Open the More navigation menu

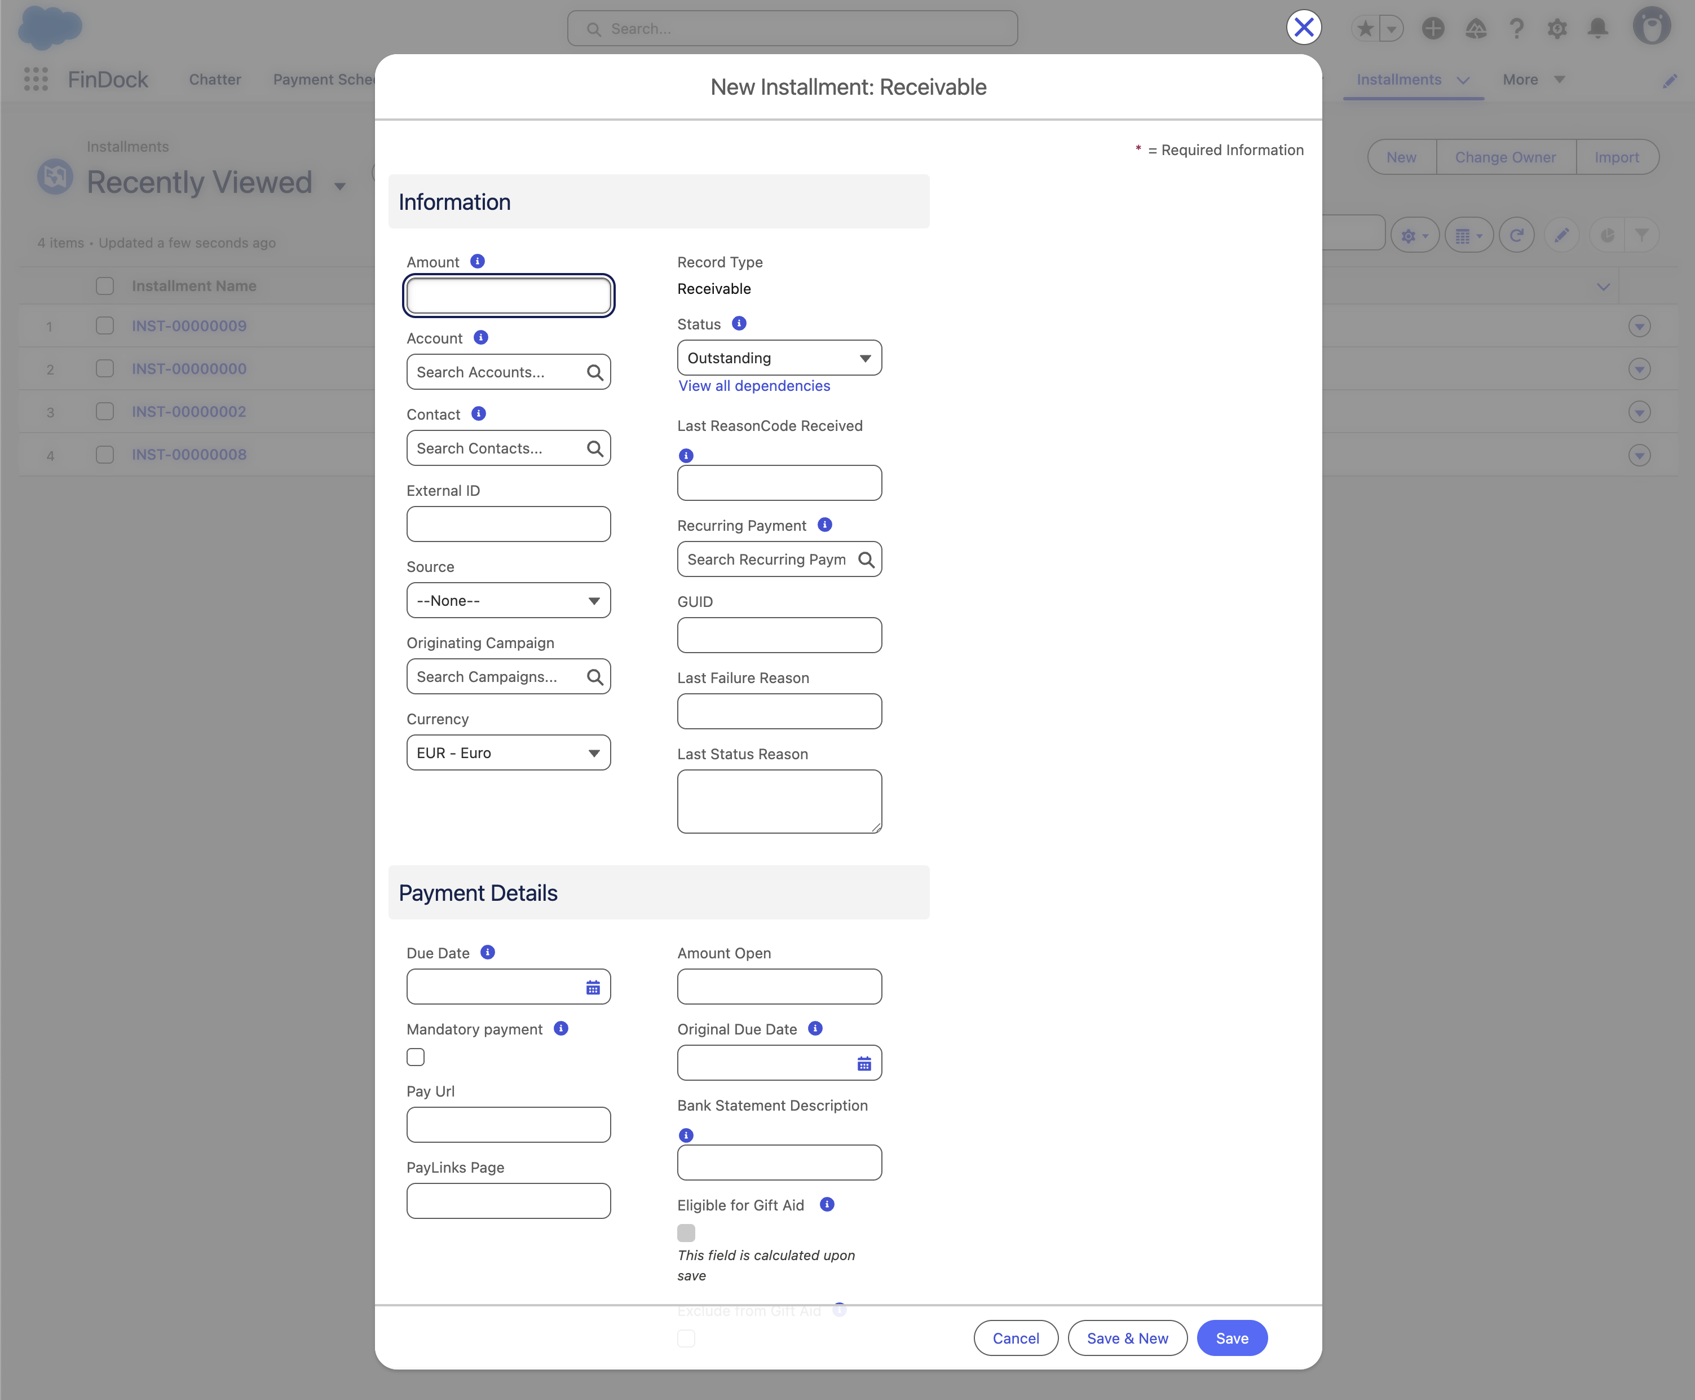click(x=1533, y=79)
